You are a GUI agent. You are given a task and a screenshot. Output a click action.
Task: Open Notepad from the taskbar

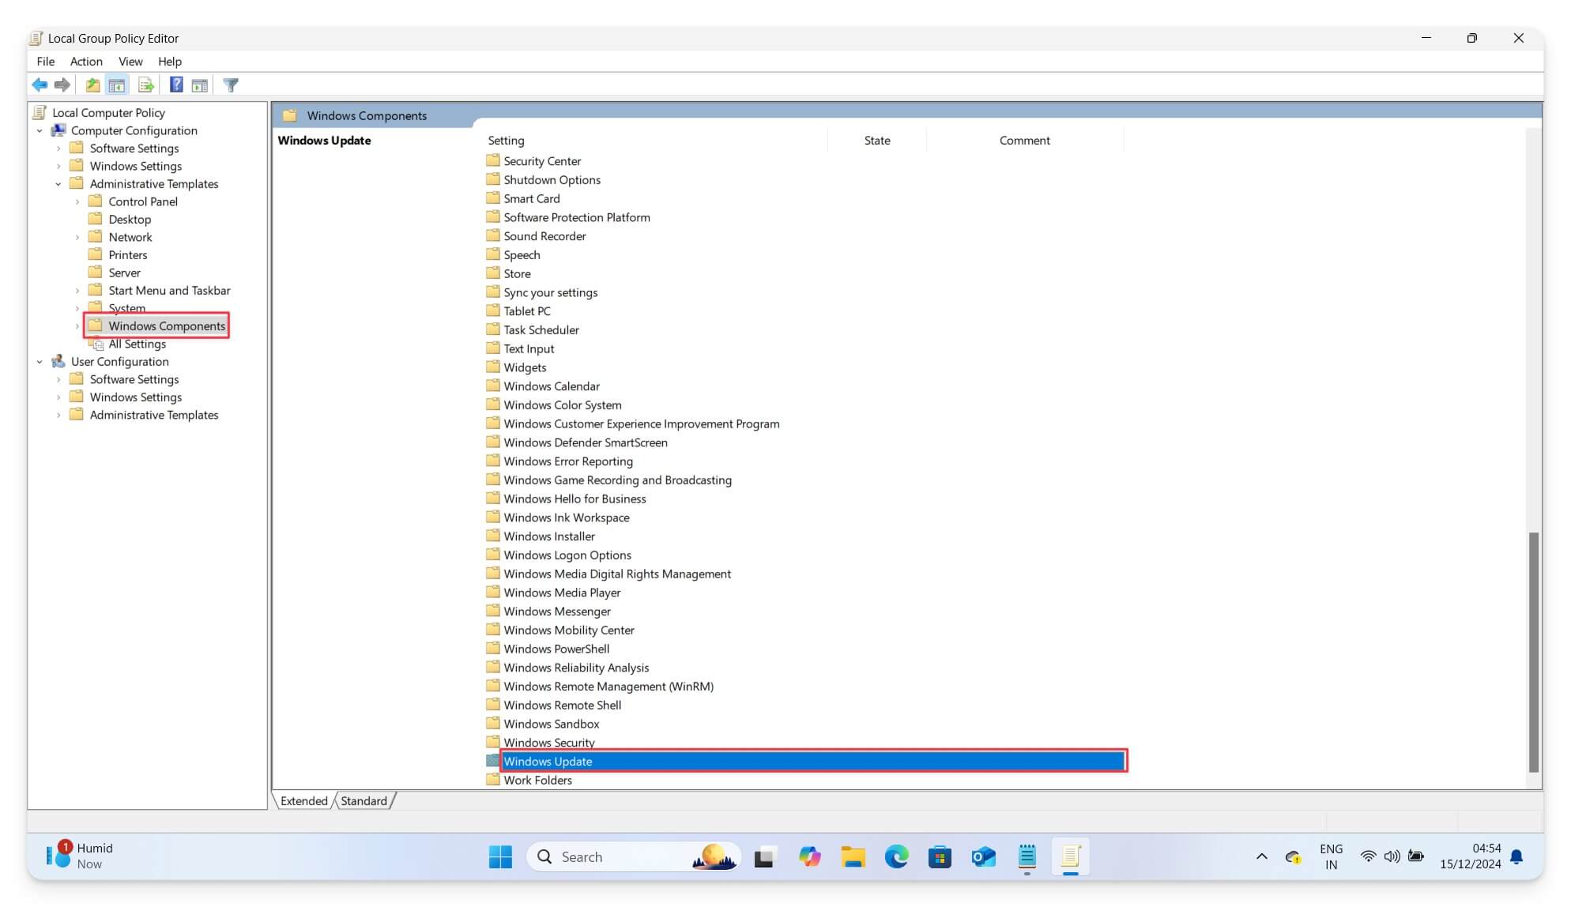click(x=1027, y=856)
